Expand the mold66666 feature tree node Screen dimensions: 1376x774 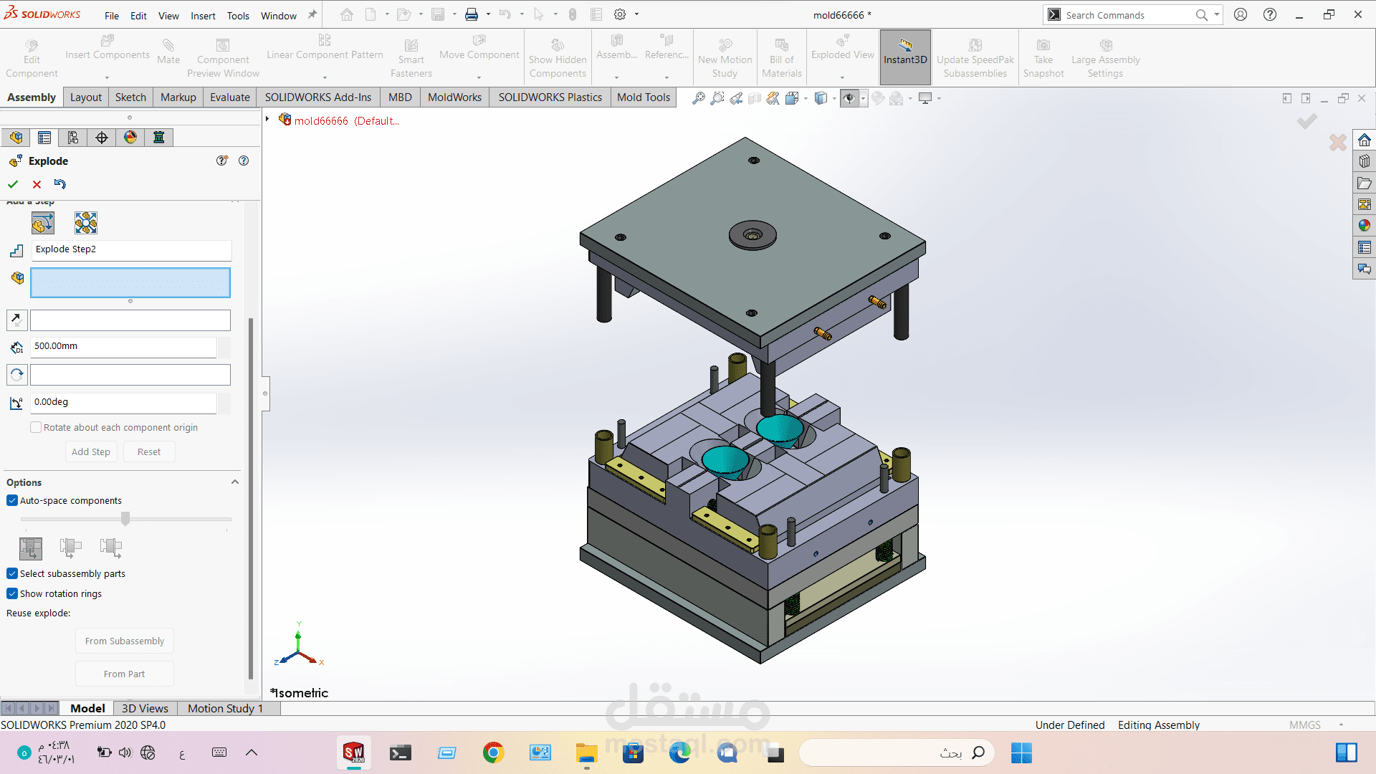(x=267, y=120)
